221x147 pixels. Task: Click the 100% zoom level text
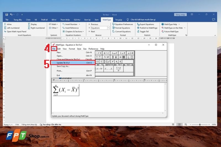[x=214, y=124]
